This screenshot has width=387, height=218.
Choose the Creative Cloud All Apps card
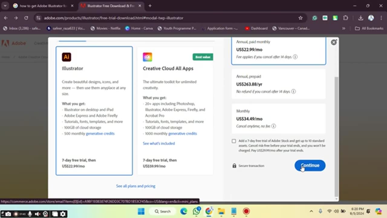coord(175,111)
